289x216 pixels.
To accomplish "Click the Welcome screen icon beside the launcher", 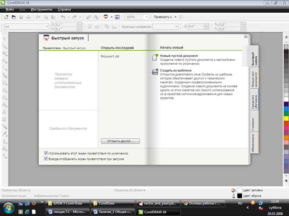I will 117,17.
